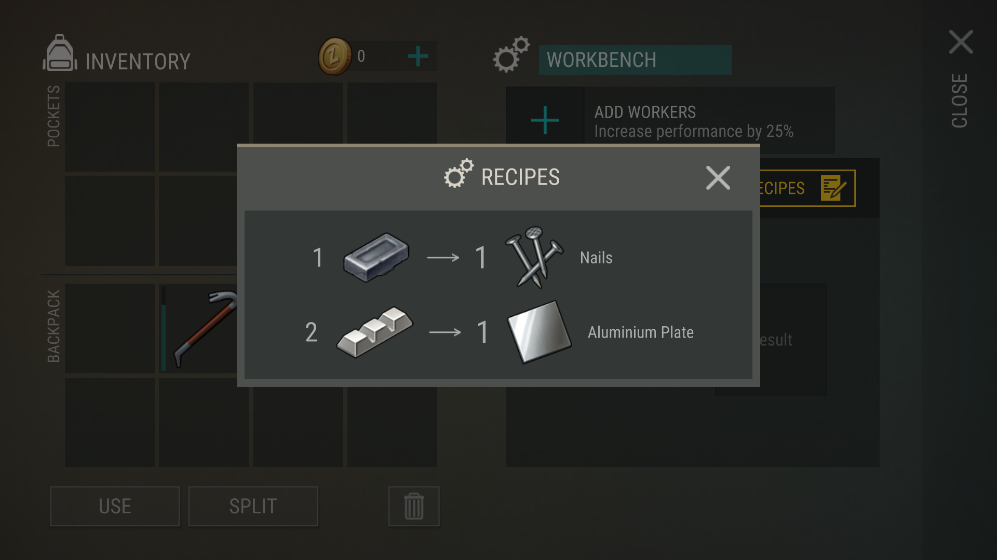Select the Nails result icon
This screenshot has height=560, width=997.
point(534,257)
